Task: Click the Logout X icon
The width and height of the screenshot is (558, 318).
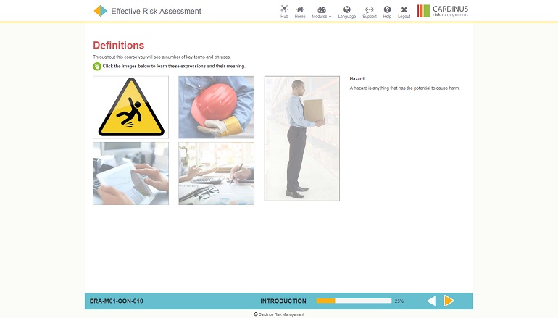Action: 404,12
